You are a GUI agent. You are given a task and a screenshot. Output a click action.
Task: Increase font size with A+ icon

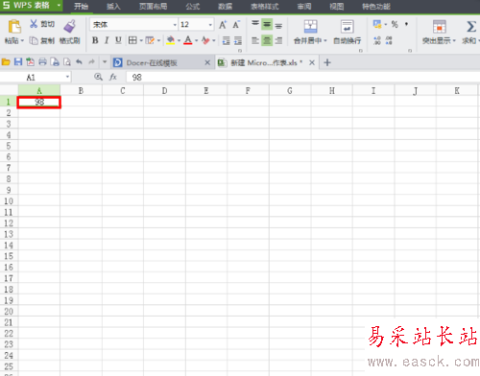click(223, 25)
